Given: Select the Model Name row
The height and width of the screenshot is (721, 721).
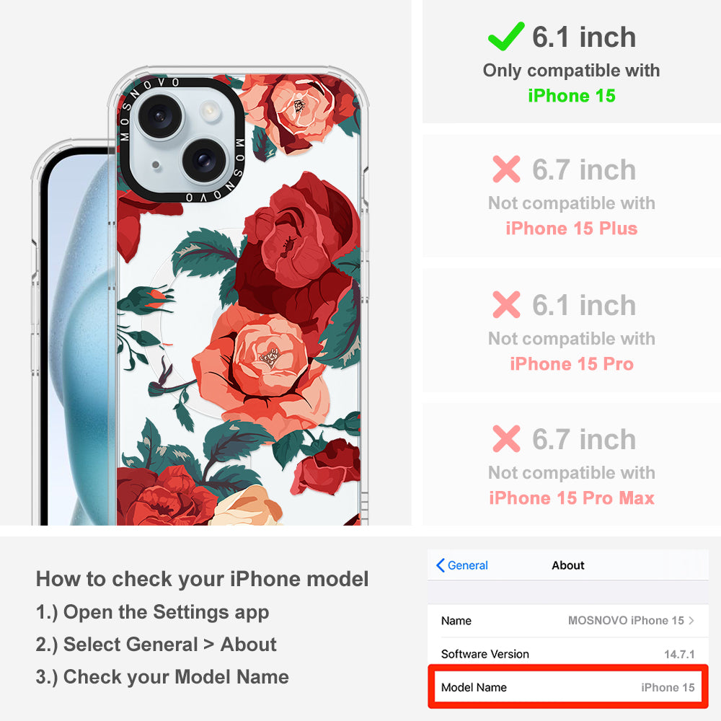Looking at the screenshot, I should point(568,687).
